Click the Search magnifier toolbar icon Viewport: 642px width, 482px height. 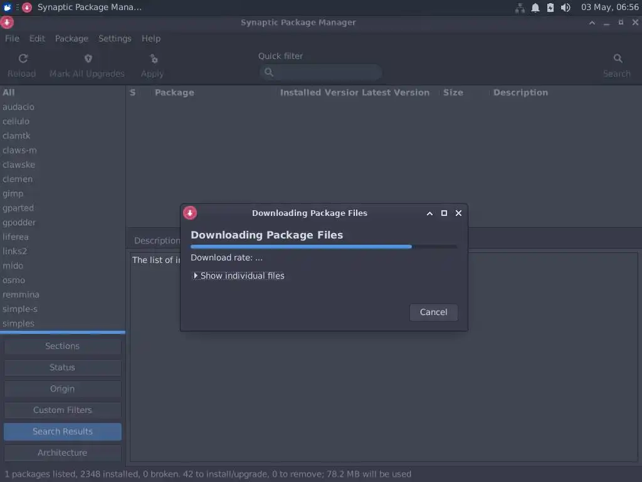tap(618, 58)
